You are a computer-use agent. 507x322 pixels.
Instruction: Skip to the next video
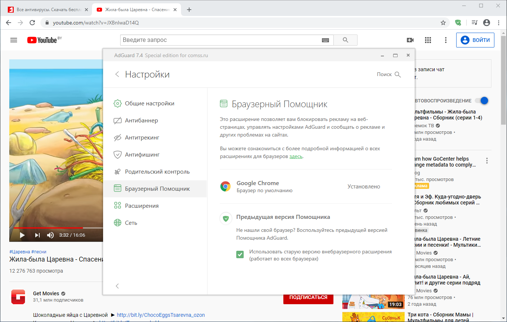37,235
